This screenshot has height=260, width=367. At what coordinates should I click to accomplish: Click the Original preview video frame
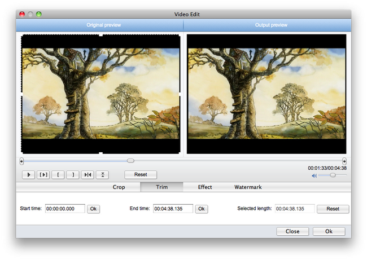click(x=101, y=94)
